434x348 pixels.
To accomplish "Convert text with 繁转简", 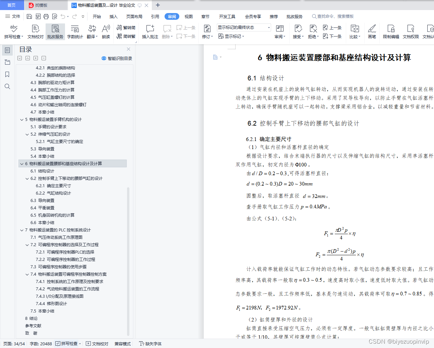I will pyautogui.click(x=126, y=28).
